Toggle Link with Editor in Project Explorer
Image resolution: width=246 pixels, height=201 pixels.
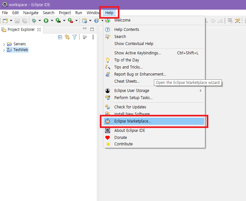[67, 37]
